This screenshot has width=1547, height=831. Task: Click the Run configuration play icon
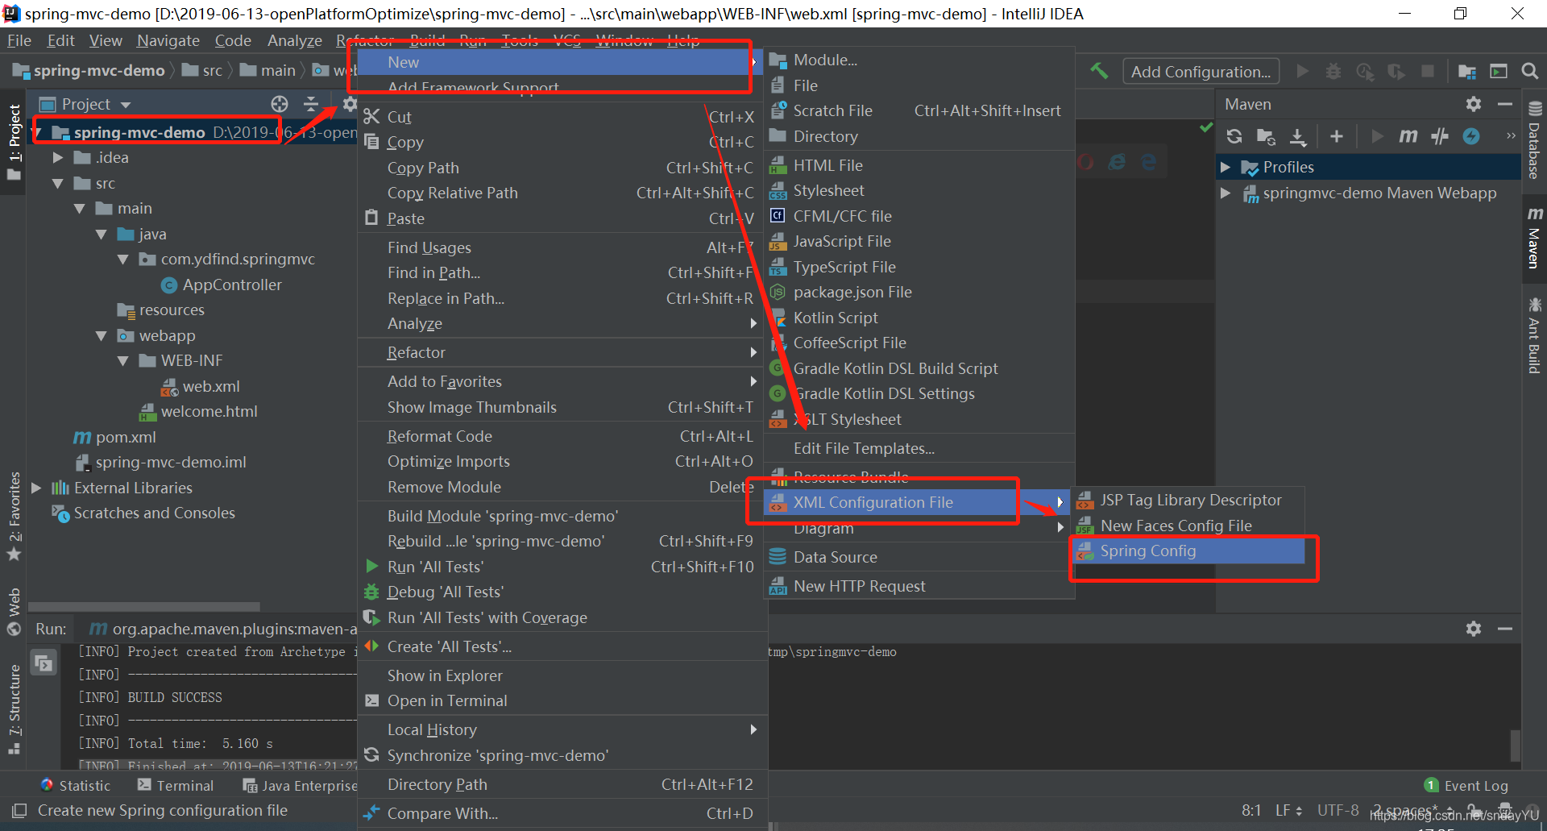[x=1302, y=72]
